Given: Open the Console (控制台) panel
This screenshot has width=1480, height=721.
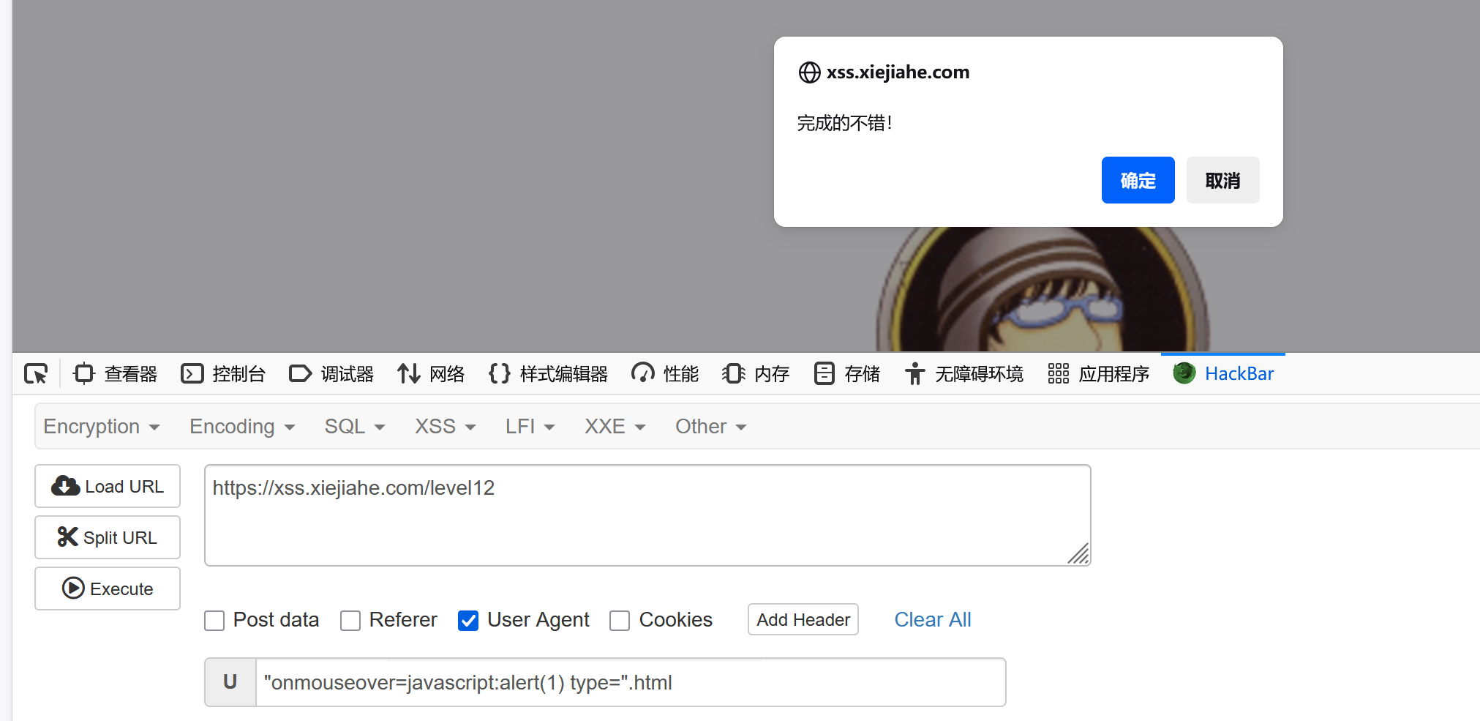Looking at the screenshot, I should [223, 374].
